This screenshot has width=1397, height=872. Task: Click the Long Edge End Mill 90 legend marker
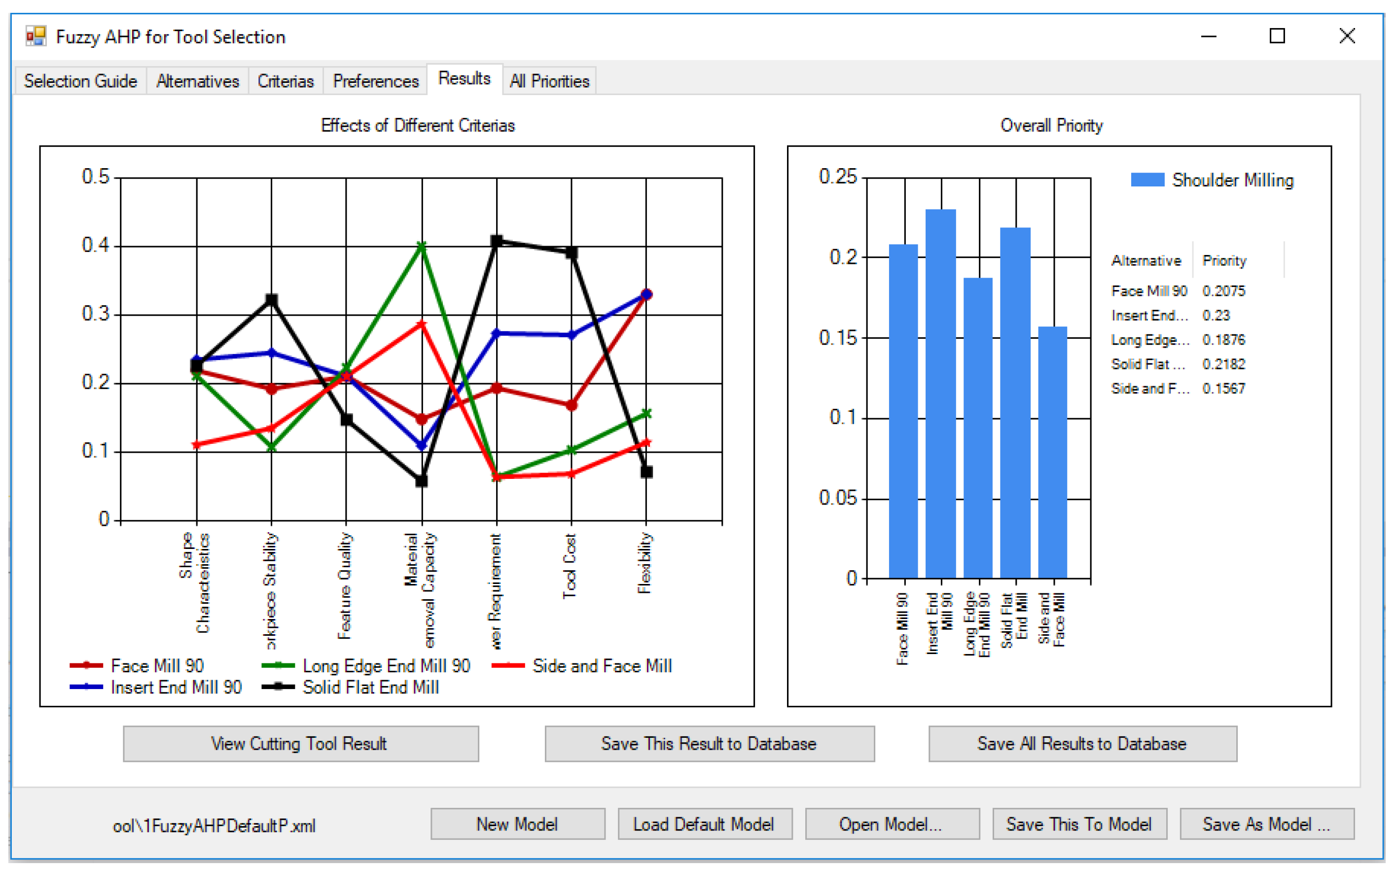[278, 665]
